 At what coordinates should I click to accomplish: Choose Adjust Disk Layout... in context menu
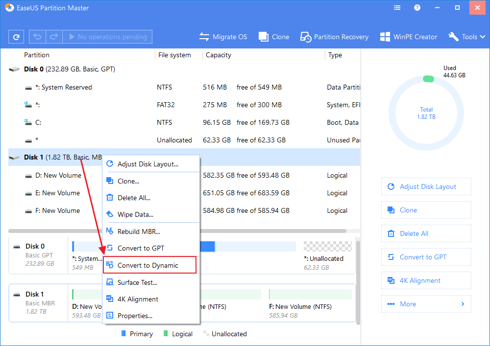(151, 164)
